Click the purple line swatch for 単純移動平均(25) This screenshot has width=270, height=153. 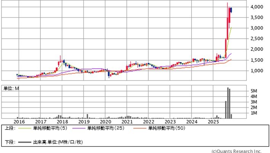click(78, 129)
